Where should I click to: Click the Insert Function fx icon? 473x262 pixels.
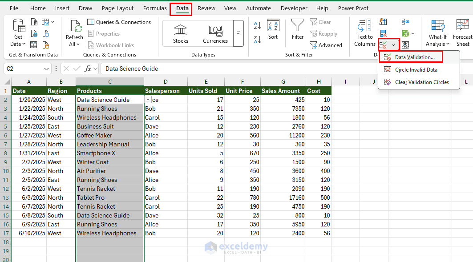(x=88, y=69)
